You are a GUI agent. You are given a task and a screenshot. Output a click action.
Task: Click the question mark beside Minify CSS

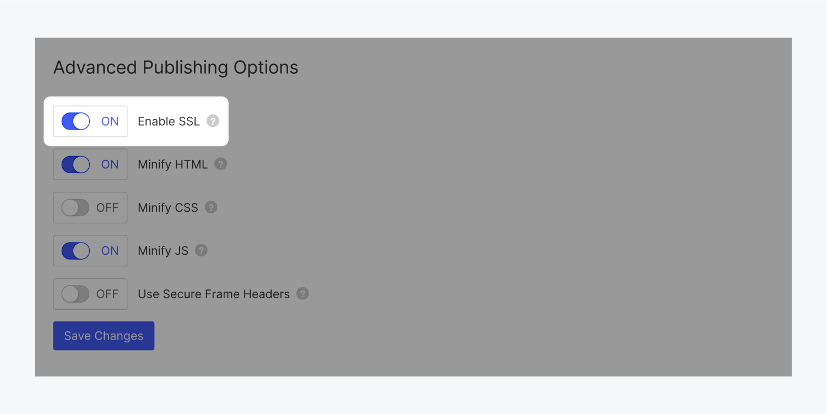tap(211, 208)
